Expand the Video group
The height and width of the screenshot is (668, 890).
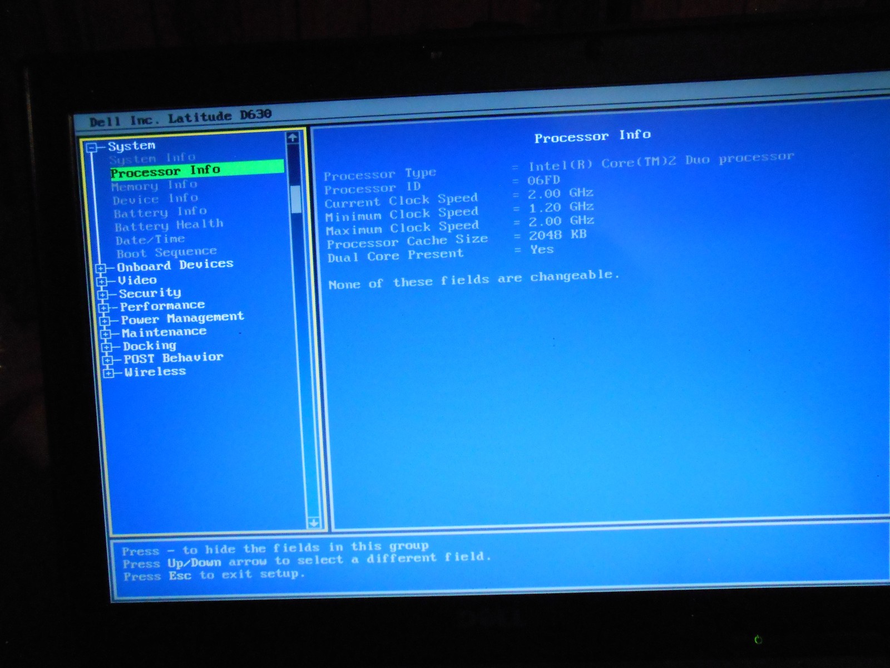(102, 281)
